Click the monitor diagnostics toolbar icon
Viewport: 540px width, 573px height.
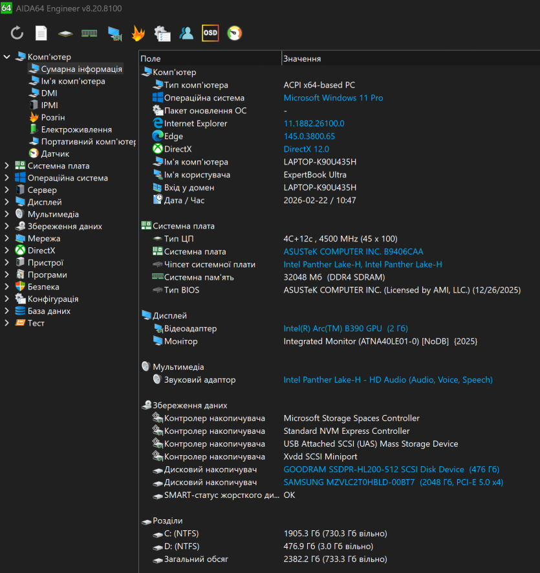click(x=114, y=34)
